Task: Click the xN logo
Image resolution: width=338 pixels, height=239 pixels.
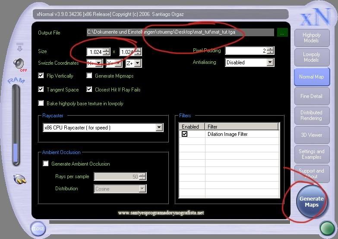Action: click(x=316, y=17)
